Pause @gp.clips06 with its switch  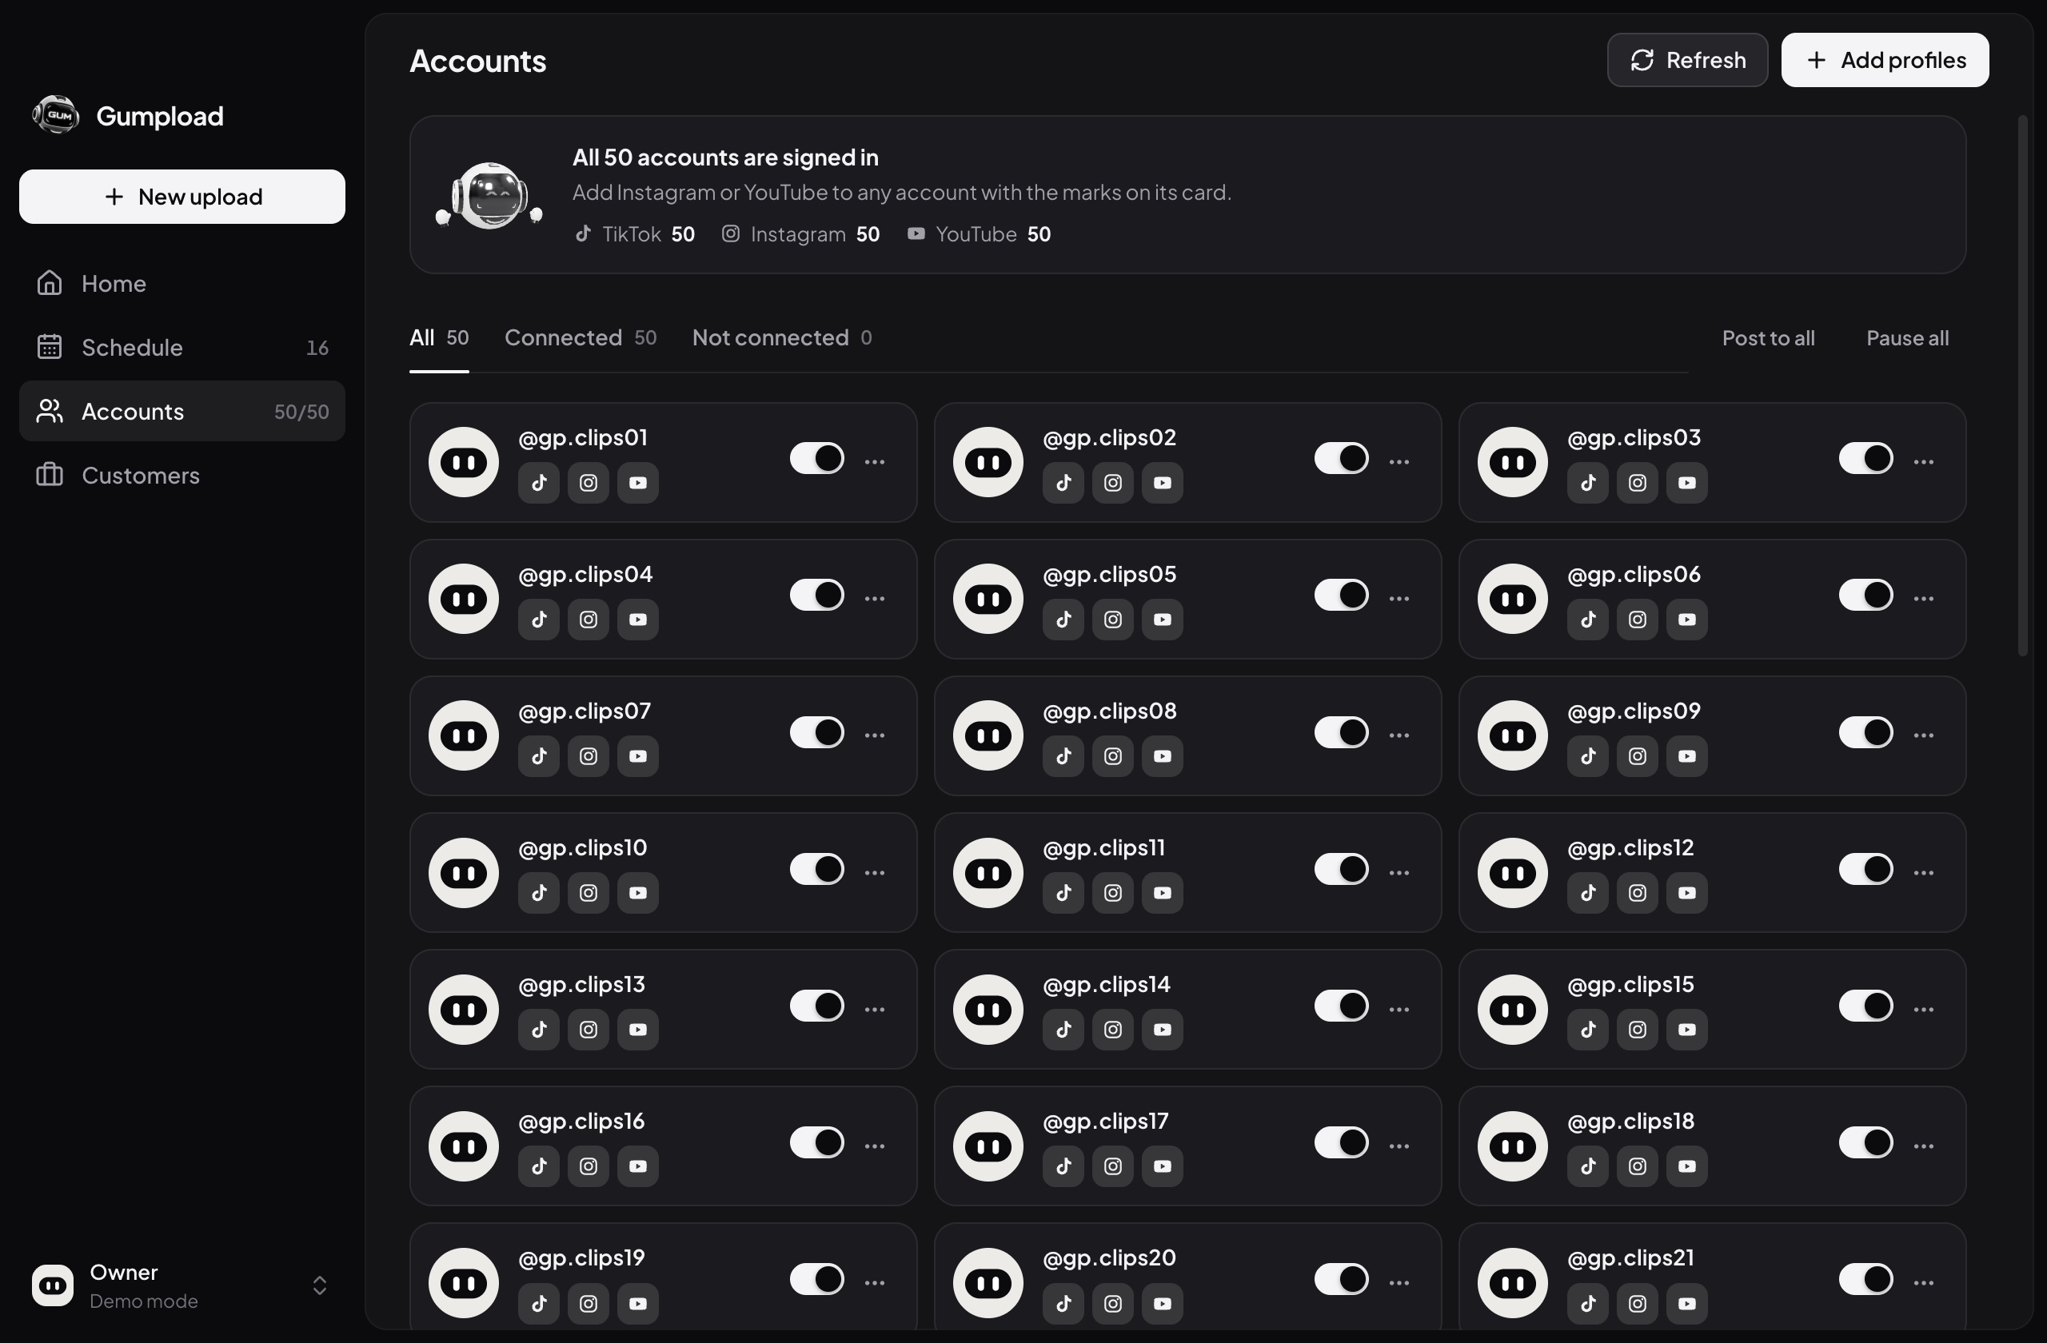point(1866,595)
